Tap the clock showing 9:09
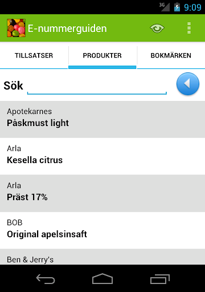 click(x=192, y=7)
